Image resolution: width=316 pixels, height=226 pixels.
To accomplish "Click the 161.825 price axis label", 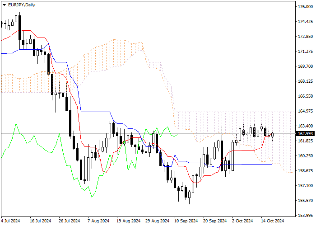I will [x=305, y=141].
